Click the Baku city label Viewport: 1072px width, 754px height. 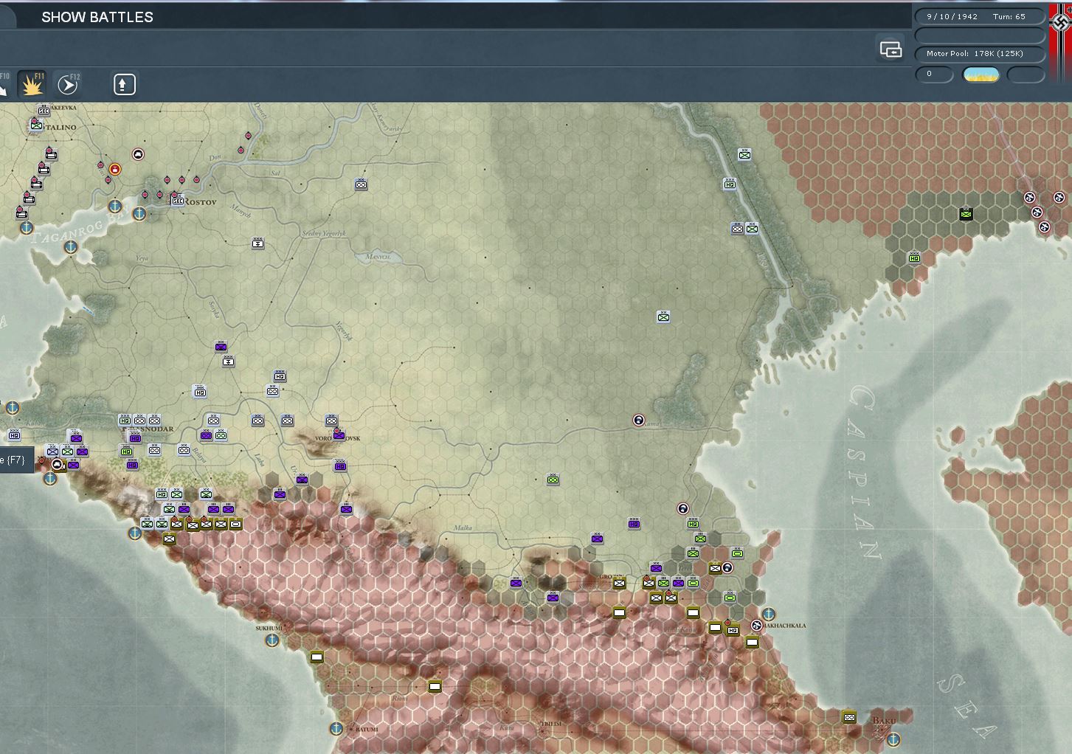[x=884, y=721]
